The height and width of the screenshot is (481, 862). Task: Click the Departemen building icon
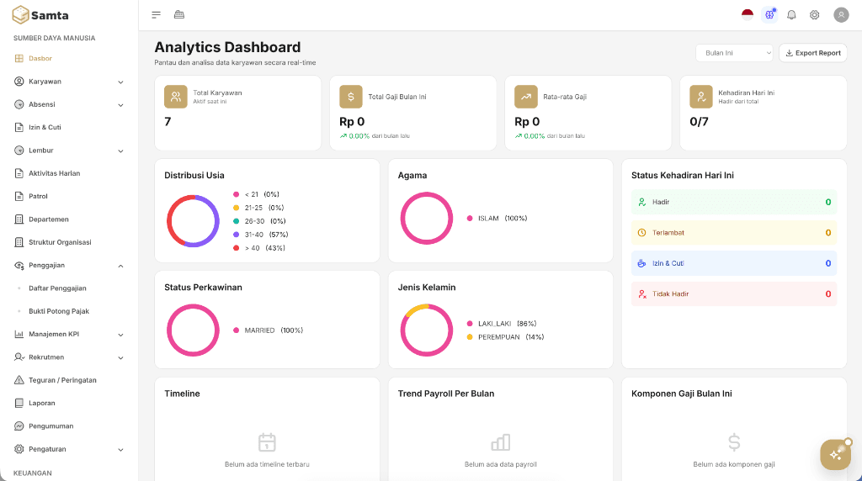click(19, 219)
